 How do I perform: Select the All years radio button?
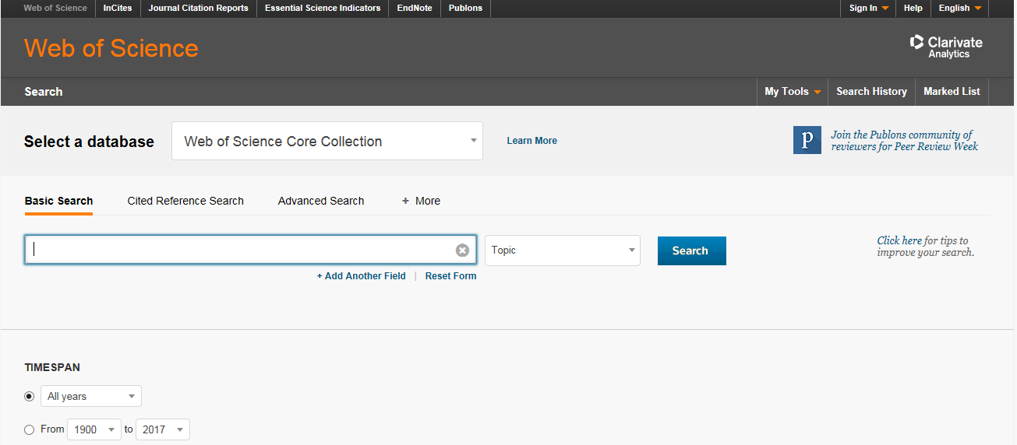30,396
